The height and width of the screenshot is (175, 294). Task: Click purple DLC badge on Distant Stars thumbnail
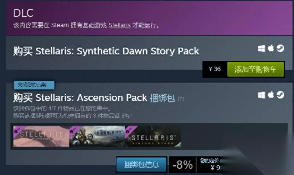pyautogui.click(x=130, y=130)
